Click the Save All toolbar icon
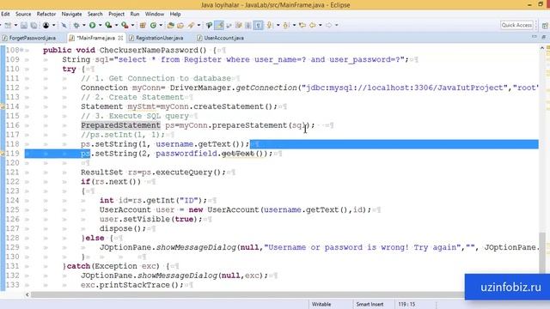Image resolution: width=550 pixels, height=309 pixels. point(34,25)
